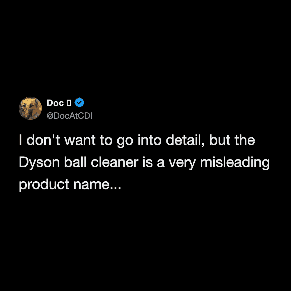The image size is (291, 291).
Task: Click the word want in the tweet
Action: click(x=80, y=141)
